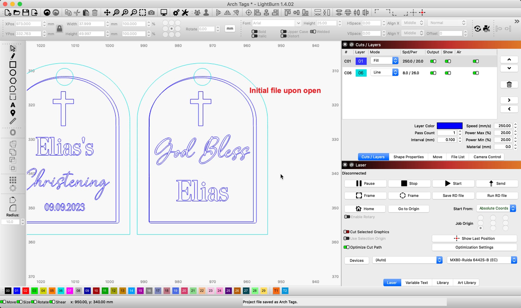Toggle the Welded text switch
Image resolution: width=521 pixels, height=308 pixels.
coord(313,32)
